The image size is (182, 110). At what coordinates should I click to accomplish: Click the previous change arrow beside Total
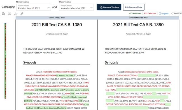tap(172, 13)
